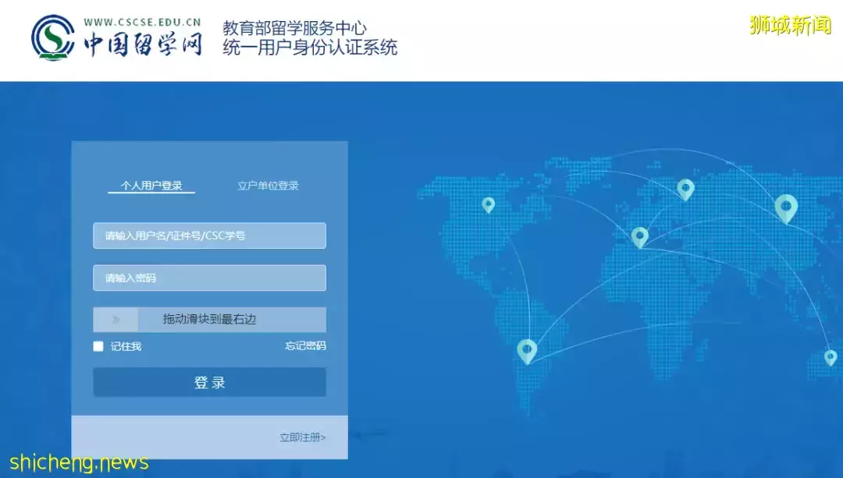The image size is (843, 478).
Task: Click the password input field
Action: [x=209, y=278]
